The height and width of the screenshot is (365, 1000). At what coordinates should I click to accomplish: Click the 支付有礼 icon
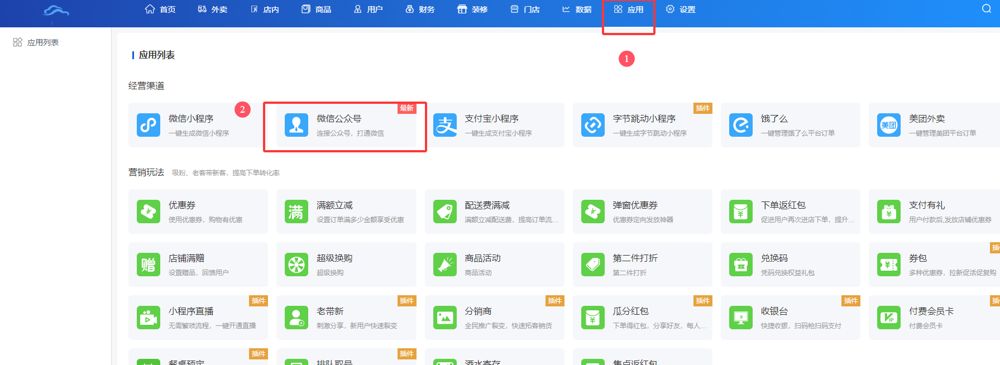coord(889,212)
